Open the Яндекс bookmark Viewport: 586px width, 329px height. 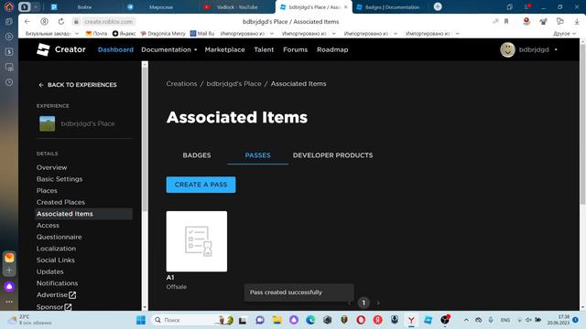(x=125, y=34)
